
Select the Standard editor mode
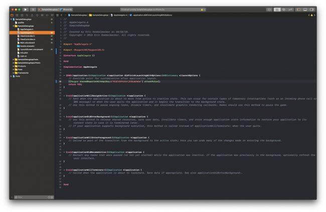[277, 10]
